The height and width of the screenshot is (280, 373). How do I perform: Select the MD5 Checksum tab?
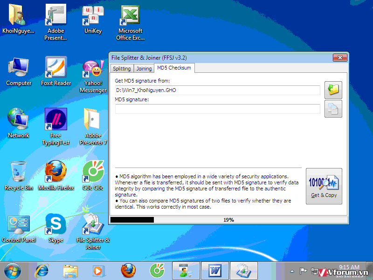[x=174, y=68]
